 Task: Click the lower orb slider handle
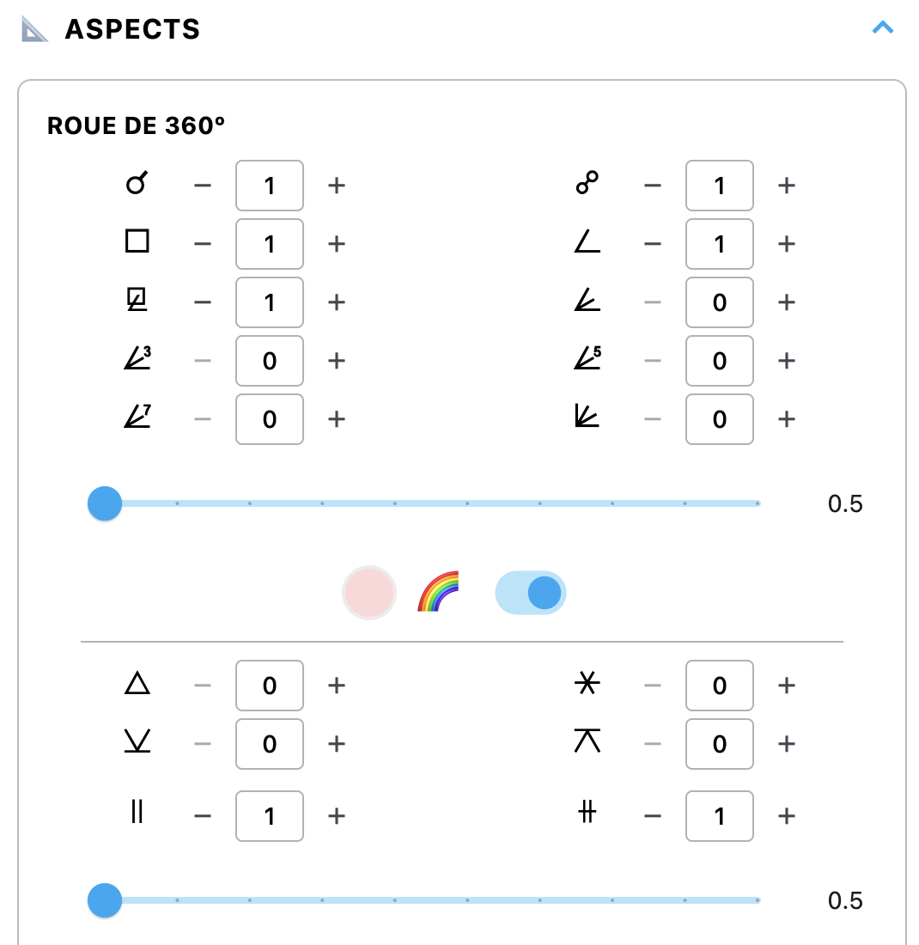coord(105,900)
